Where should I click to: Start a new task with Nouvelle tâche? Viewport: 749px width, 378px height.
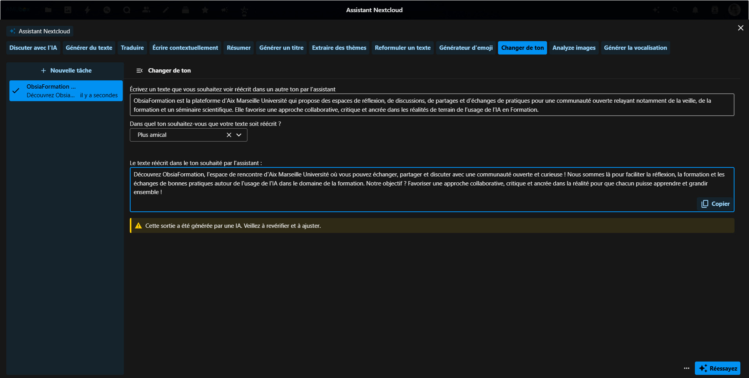coord(66,71)
